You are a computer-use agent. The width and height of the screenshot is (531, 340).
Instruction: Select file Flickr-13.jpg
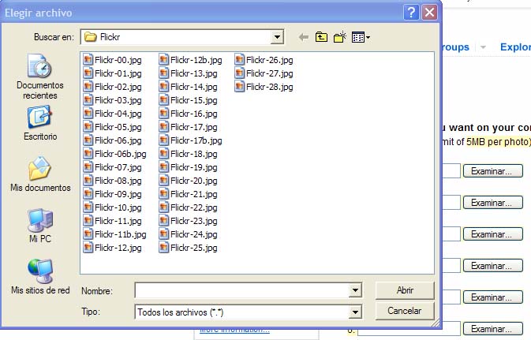coord(189,73)
